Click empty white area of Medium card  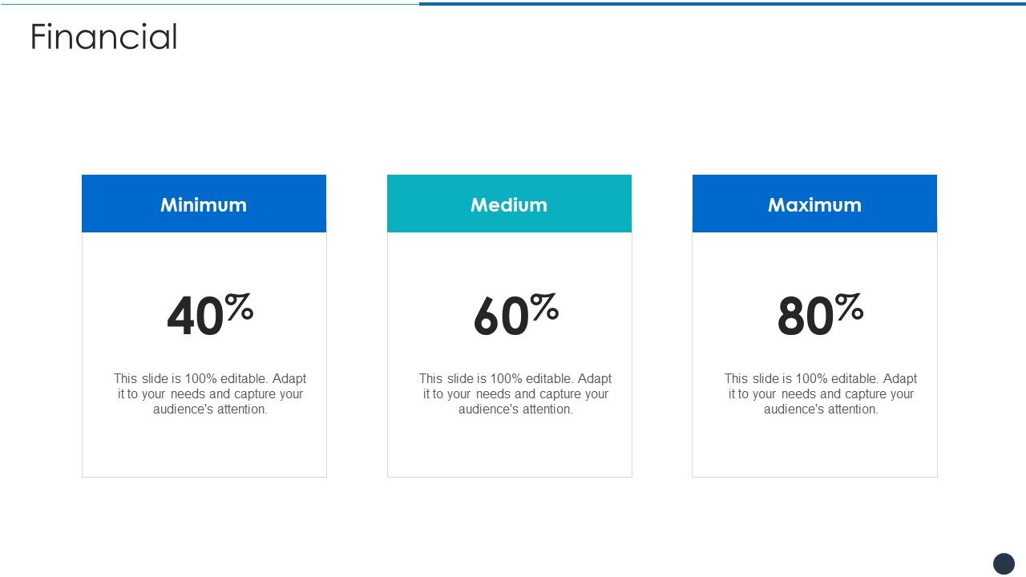509,449
